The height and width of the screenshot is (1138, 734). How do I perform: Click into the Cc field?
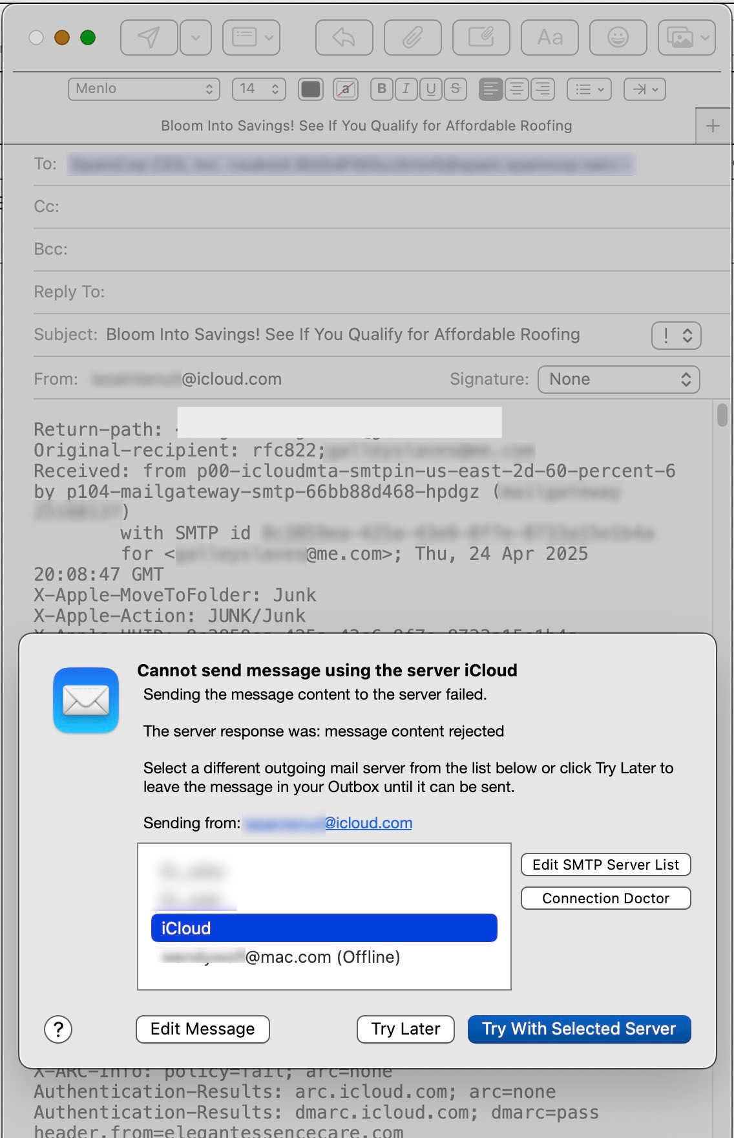(x=382, y=207)
